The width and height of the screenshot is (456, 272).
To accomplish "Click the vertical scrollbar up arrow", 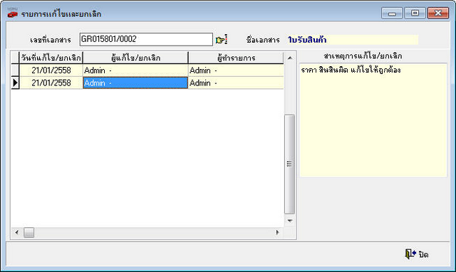I will (290, 58).
